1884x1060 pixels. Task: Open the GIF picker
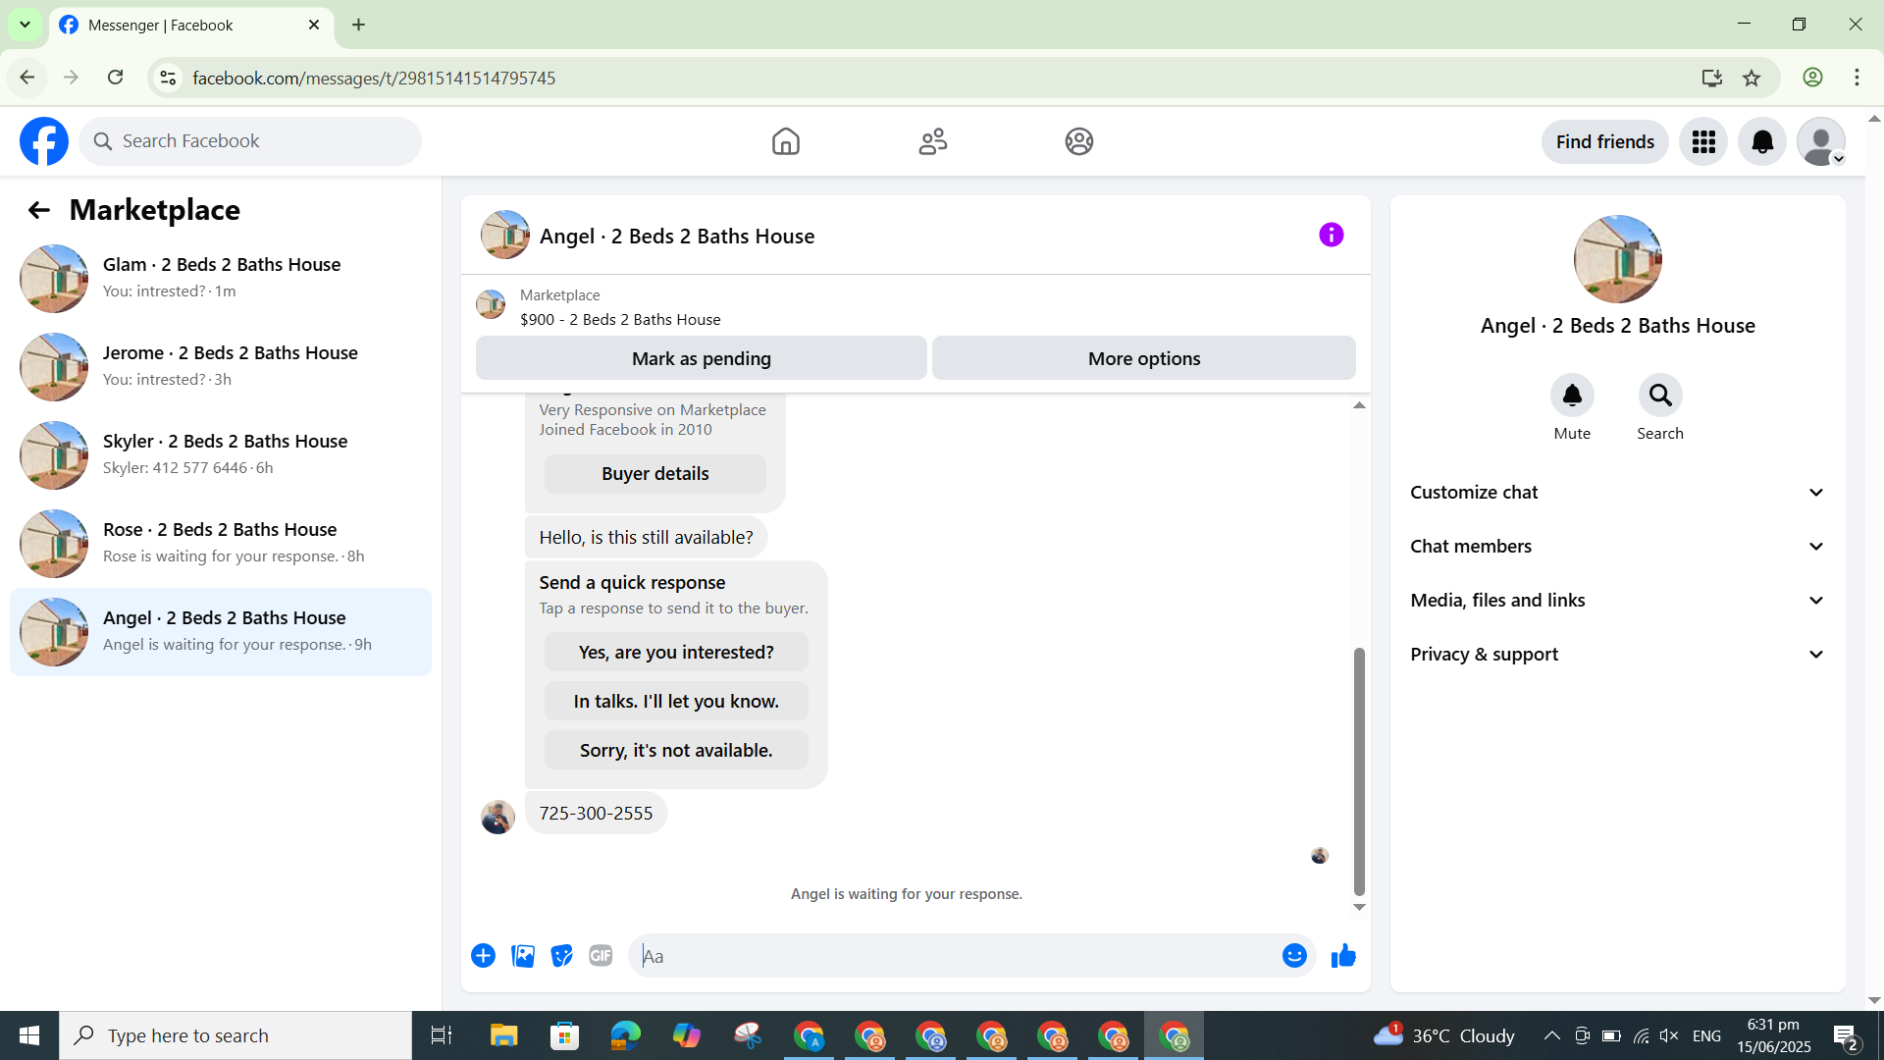601,956
